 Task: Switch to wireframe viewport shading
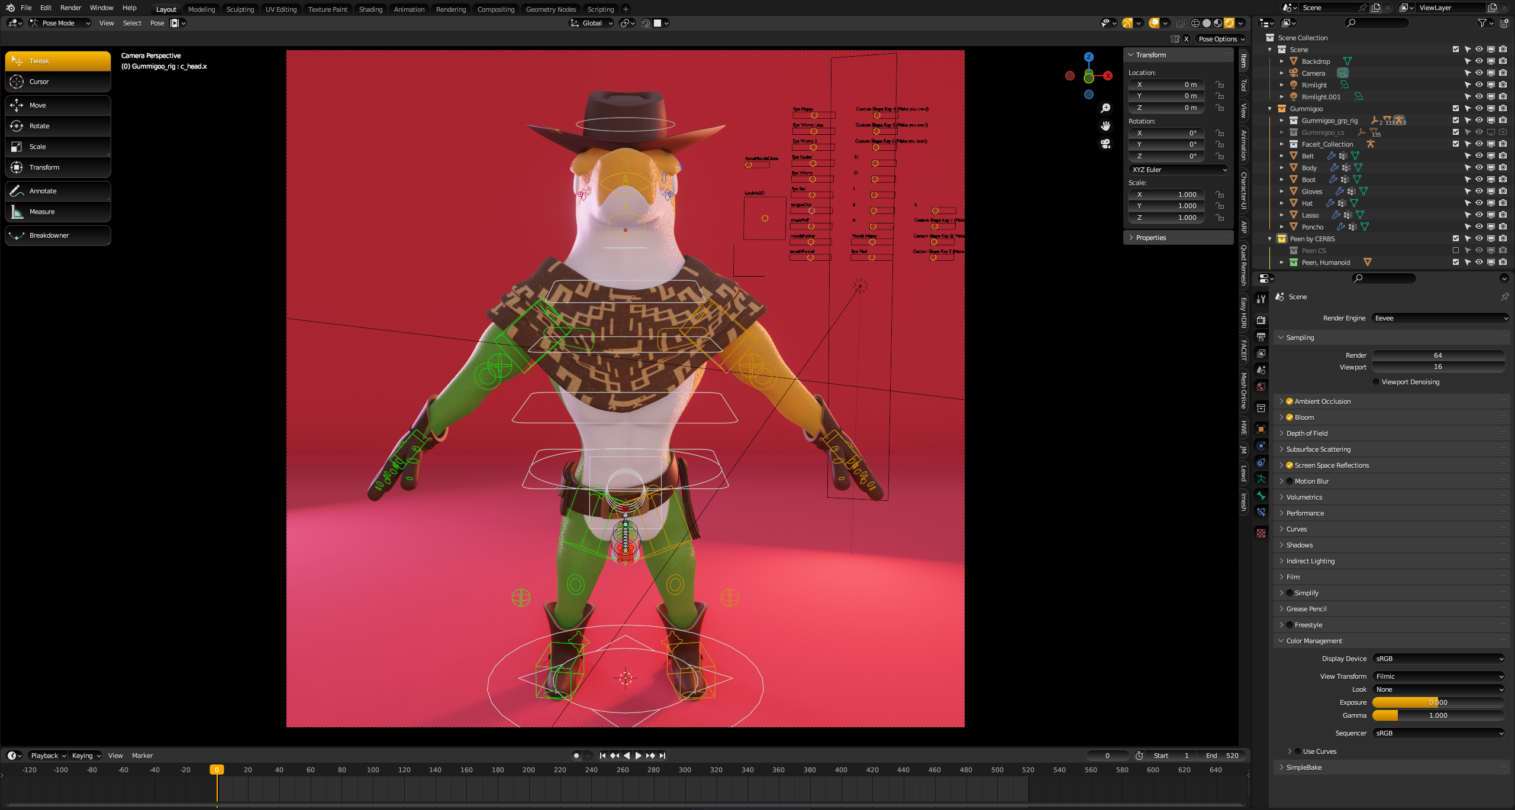tap(1195, 23)
